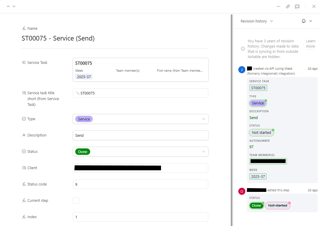This screenshot has height=226, width=320.
Task: Select the purple Service tag in Type
Action: coord(84,119)
